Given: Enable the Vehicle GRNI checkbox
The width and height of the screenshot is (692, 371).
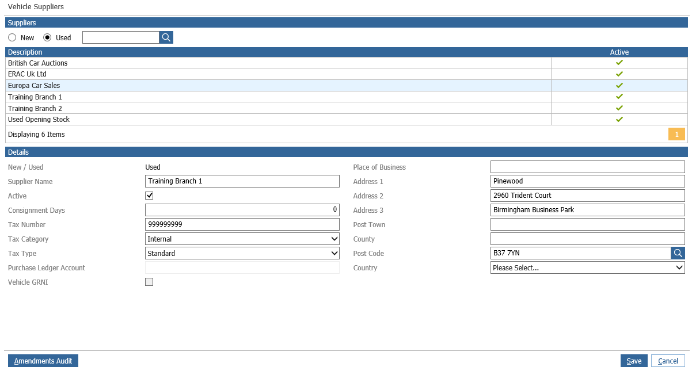Looking at the screenshot, I should 149,282.
